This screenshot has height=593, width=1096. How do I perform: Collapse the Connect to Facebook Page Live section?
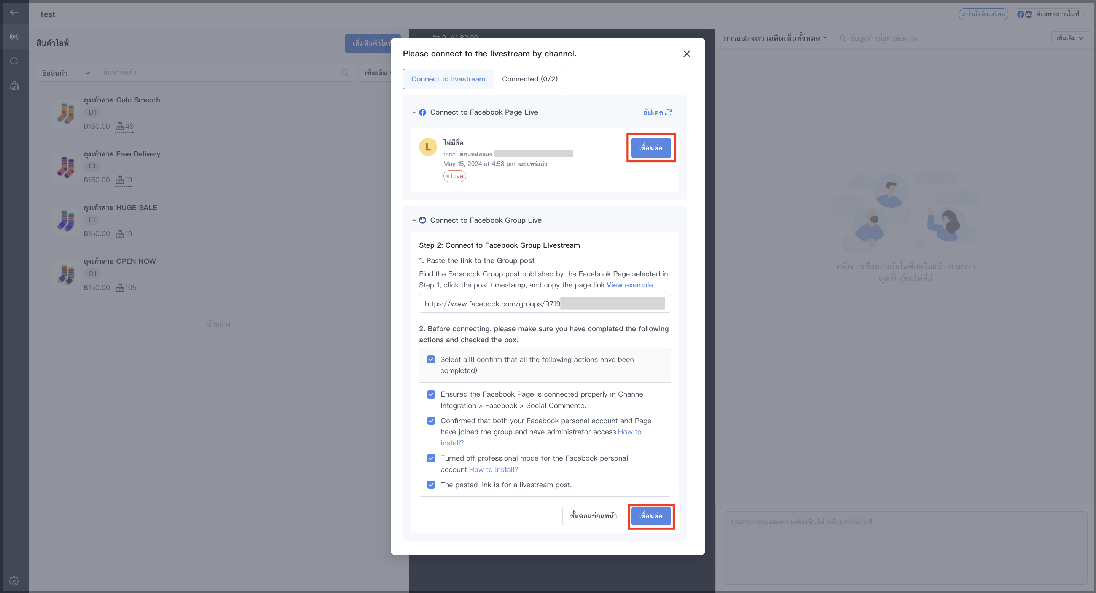(x=414, y=112)
